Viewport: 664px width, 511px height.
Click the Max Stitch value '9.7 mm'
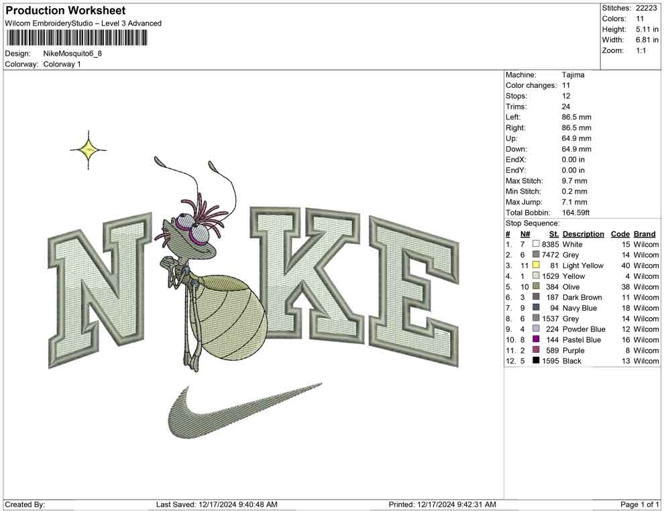[575, 180]
